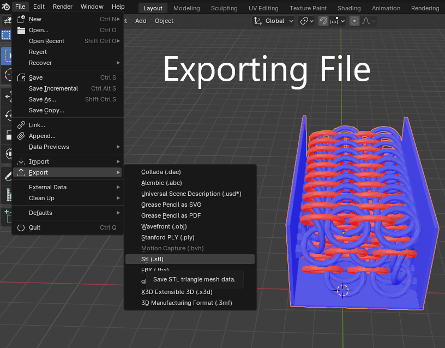This screenshot has width=445, height=348.
Task: Toggle Select Box tool active state
Action: [x=7, y=56]
